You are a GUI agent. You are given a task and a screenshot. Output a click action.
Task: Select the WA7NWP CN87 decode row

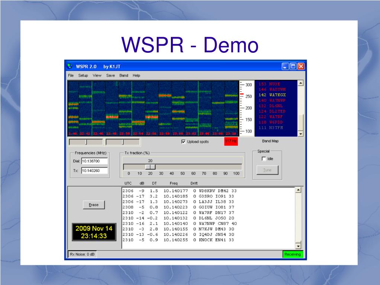tap(179, 223)
